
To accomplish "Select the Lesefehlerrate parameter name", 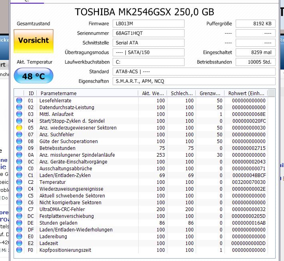I will pos(56,101).
